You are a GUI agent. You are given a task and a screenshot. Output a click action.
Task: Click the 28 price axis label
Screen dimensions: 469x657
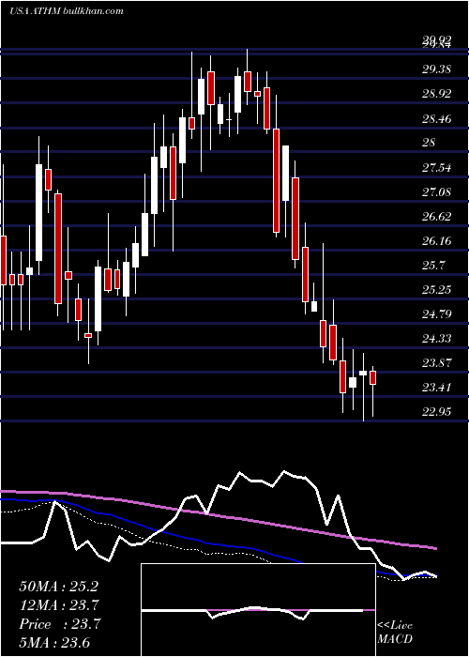[430, 143]
